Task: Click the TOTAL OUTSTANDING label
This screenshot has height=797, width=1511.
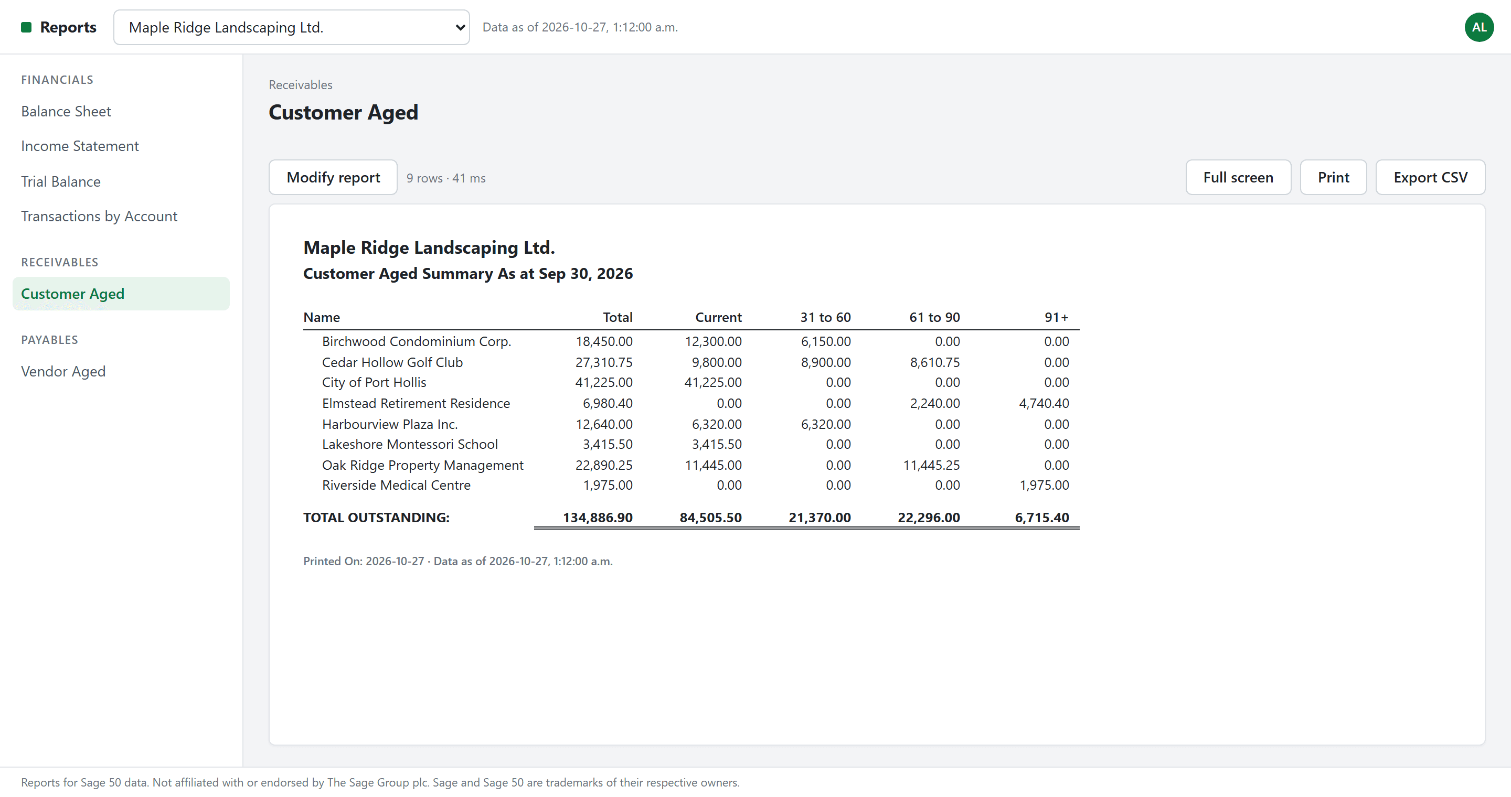Action: pyautogui.click(x=377, y=518)
